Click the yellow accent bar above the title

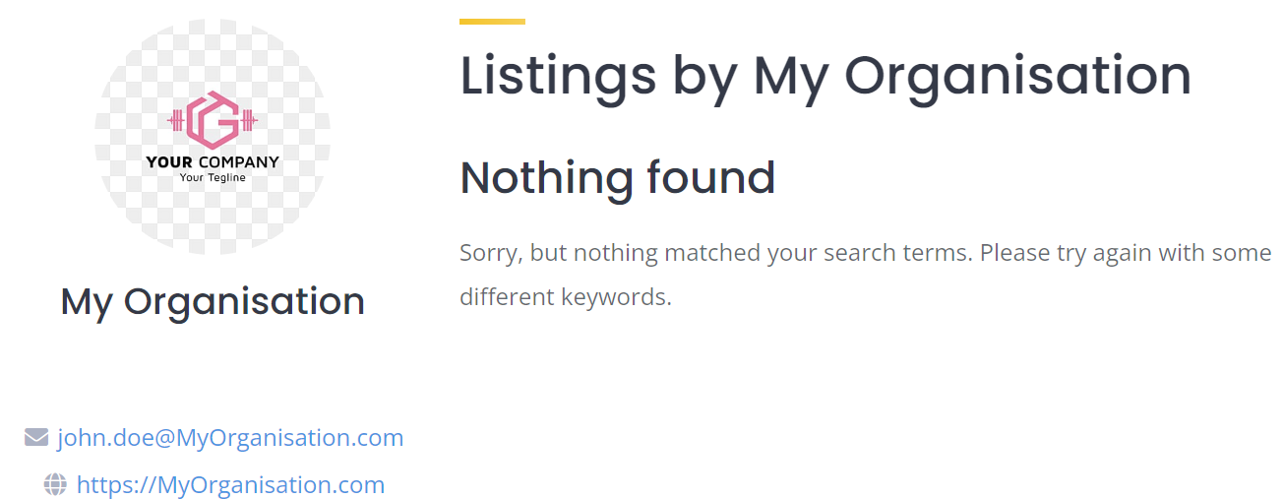click(492, 21)
